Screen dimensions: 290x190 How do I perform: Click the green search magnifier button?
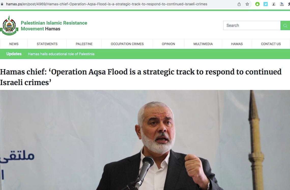285,26
